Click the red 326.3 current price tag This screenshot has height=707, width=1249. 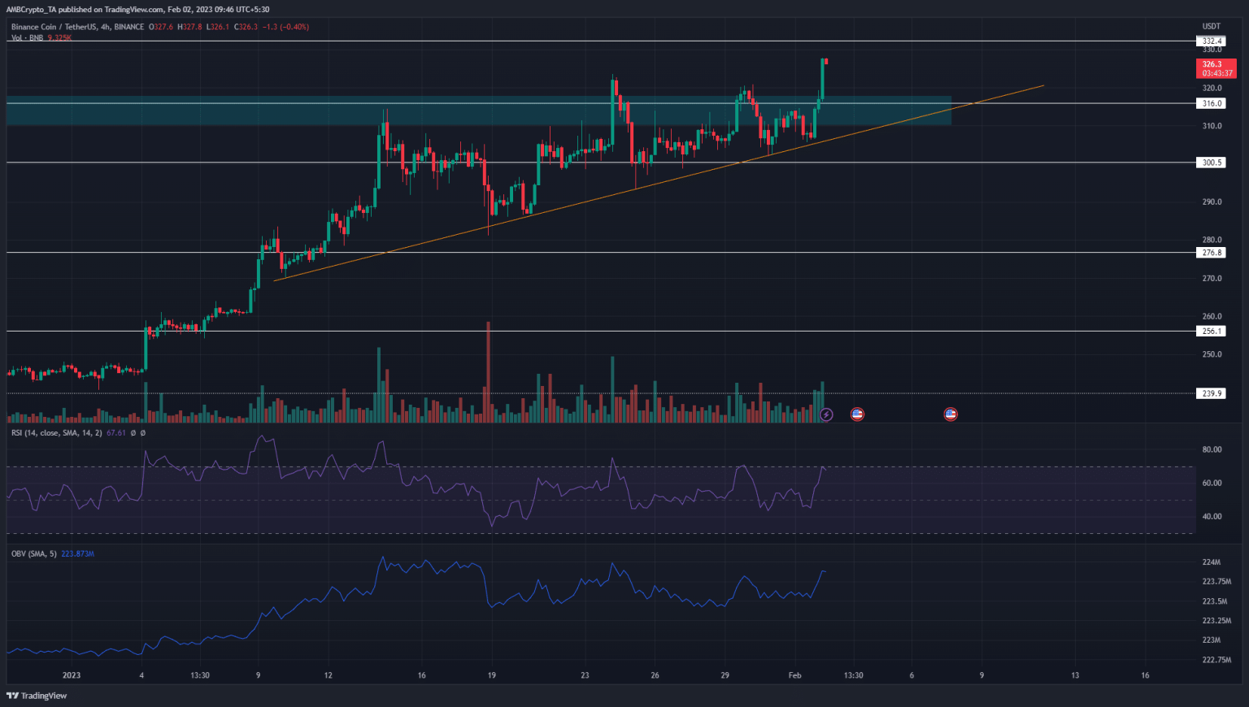pos(1216,63)
